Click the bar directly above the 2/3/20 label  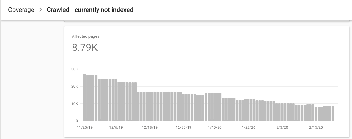coord(282,112)
